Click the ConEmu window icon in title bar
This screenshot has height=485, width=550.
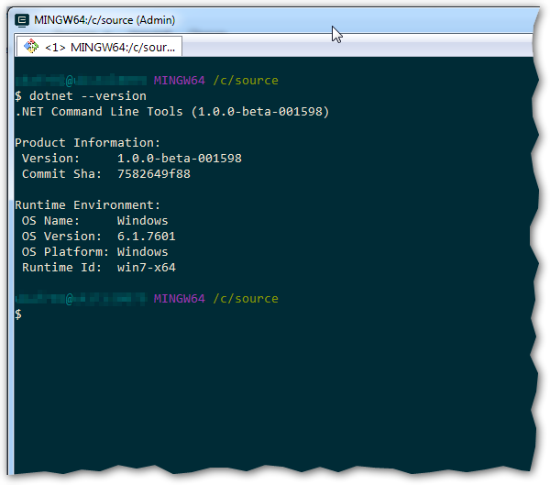tap(22, 20)
